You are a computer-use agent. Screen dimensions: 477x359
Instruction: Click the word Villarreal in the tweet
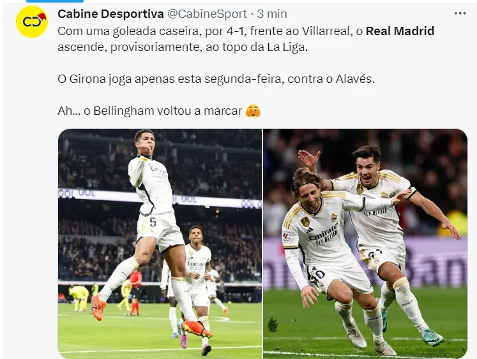coord(326,31)
